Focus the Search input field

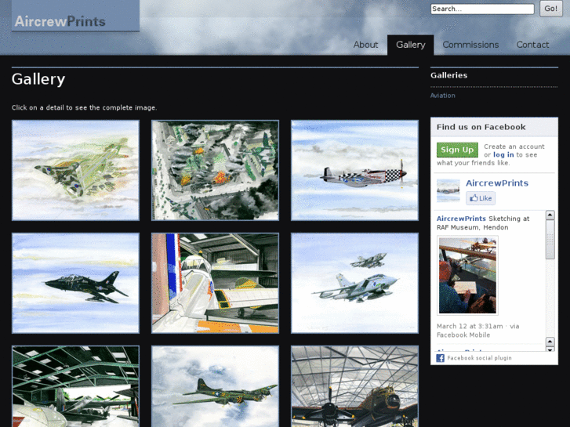click(482, 9)
